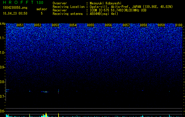The image size is (185, 117).
Task: Click the tallest yellow intensity peak after 0052
Action: pyautogui.click(x=46, y=115)
